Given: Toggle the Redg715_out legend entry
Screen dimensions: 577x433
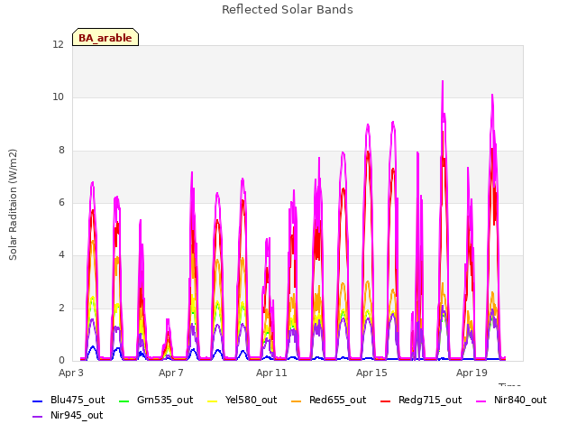Looking at the screenshot, I should [421, 401].
